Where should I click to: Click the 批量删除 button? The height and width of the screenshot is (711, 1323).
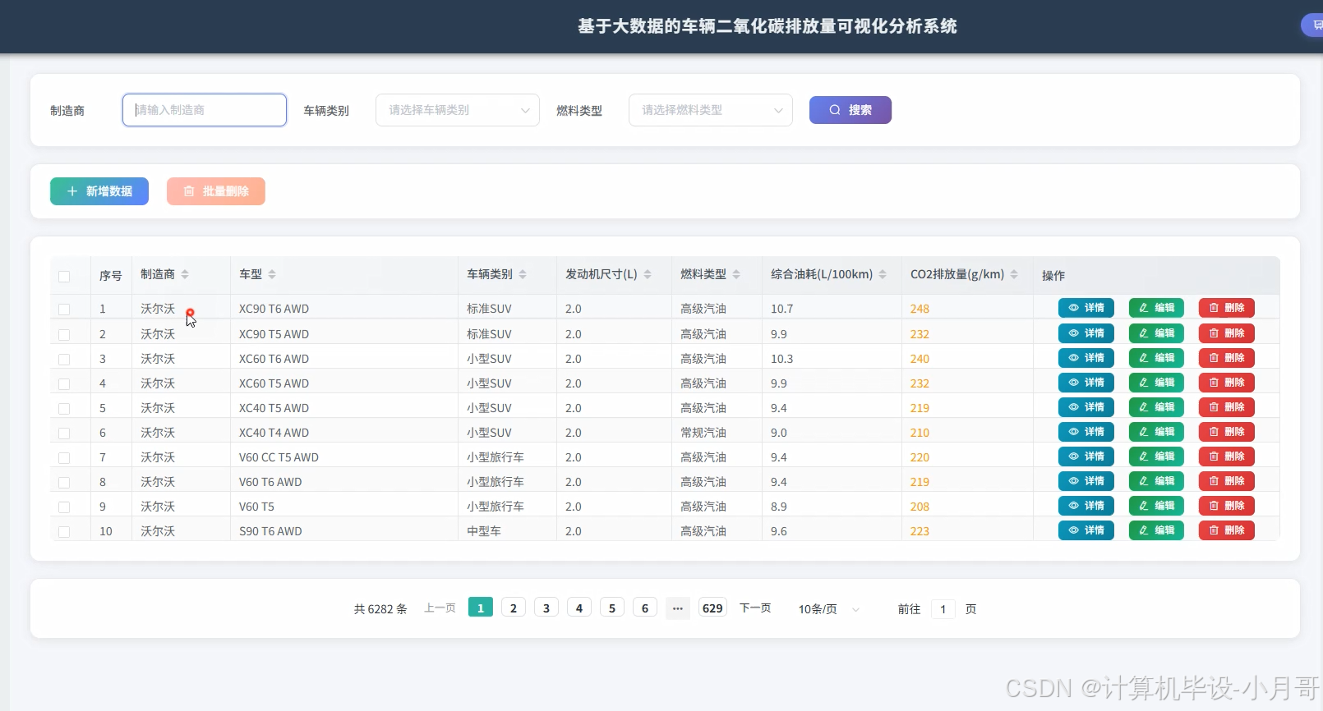pos(216,191)
